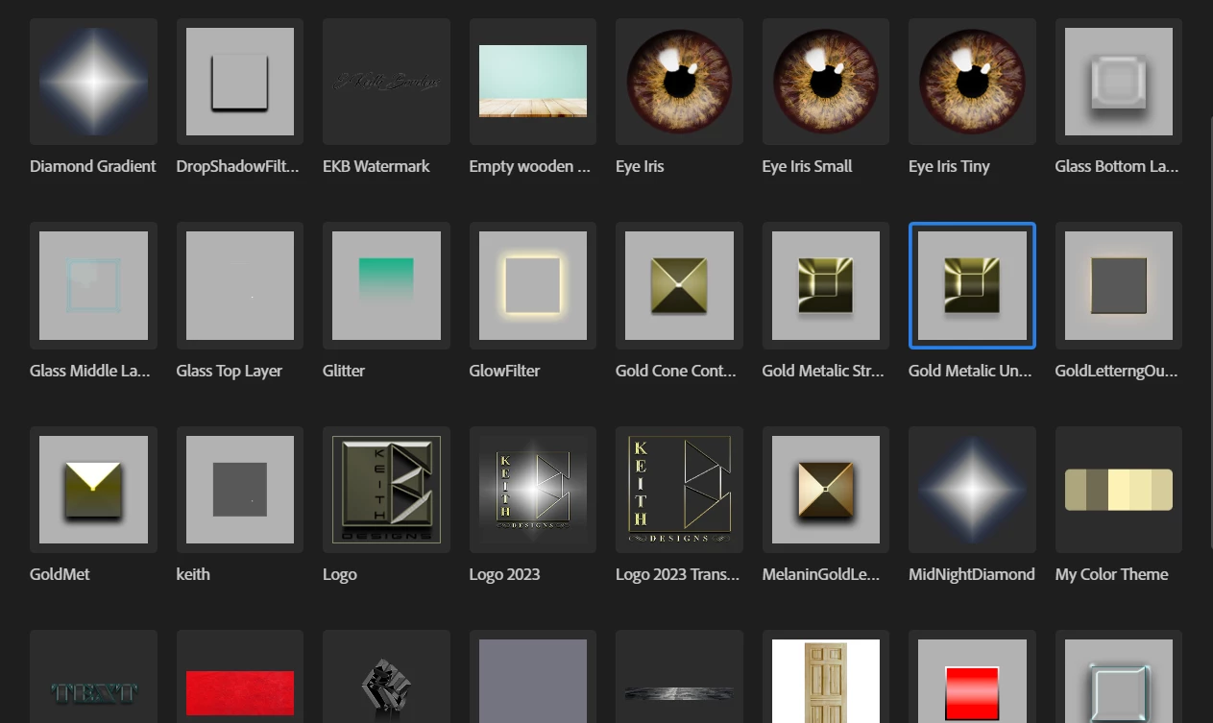Viewport: 1213px width, 723px height.
Task: Click the Eye Iris thumbnail
Action: point(679,82)
